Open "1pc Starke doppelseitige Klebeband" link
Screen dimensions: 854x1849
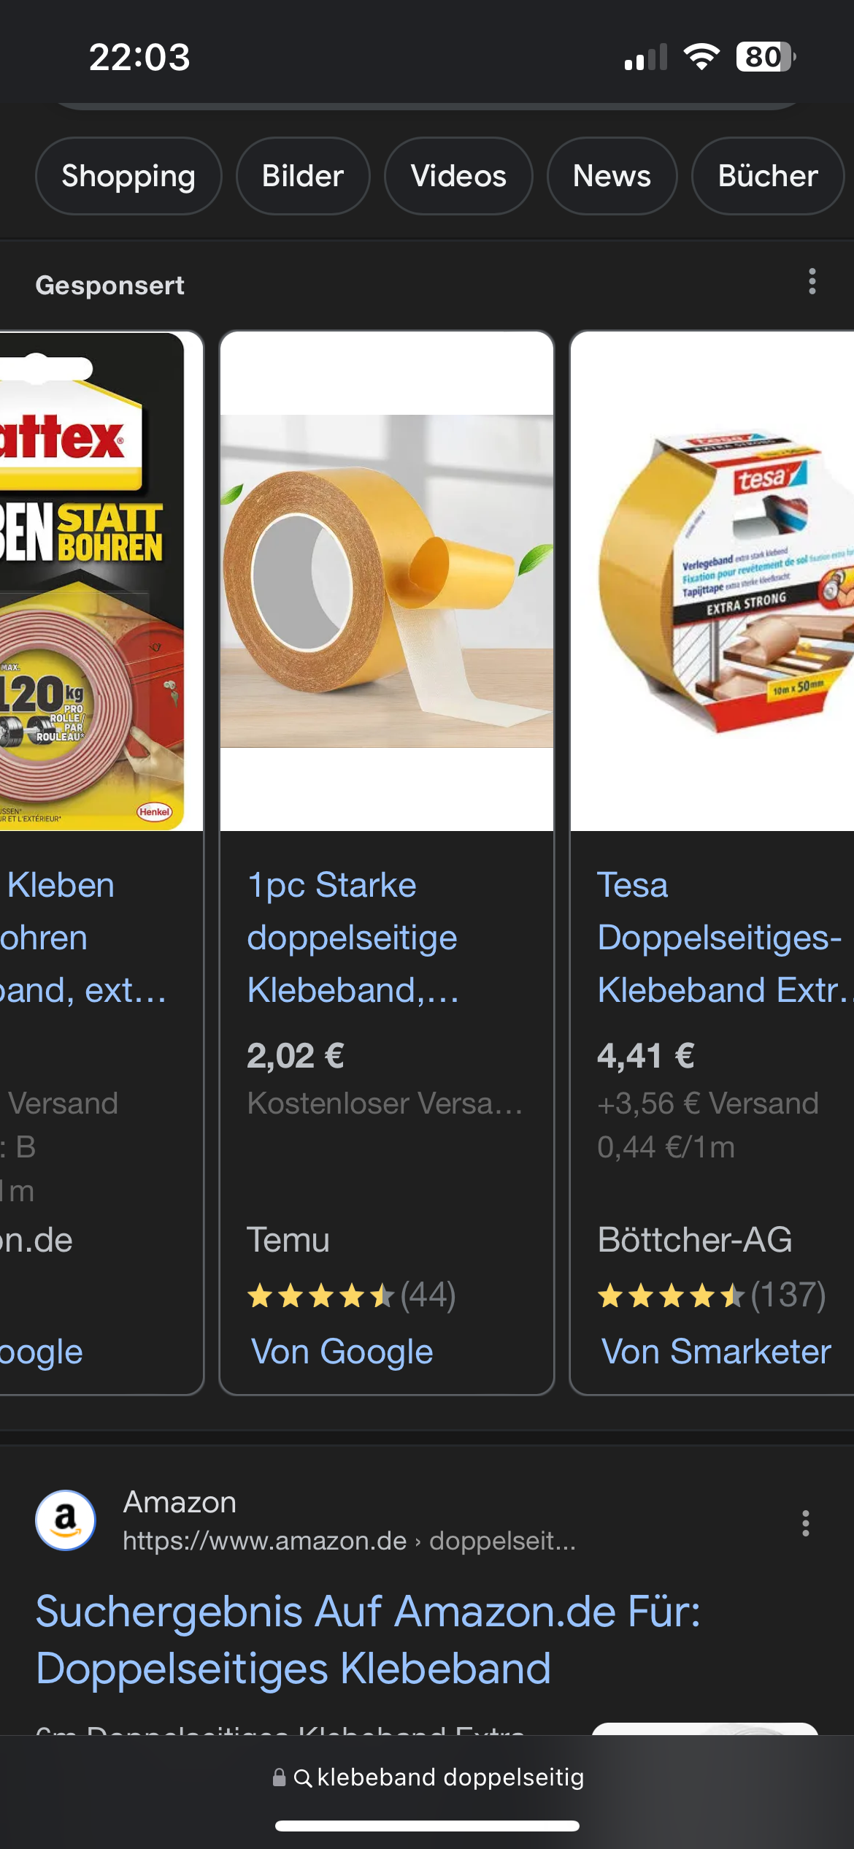[x=353, y=938]
